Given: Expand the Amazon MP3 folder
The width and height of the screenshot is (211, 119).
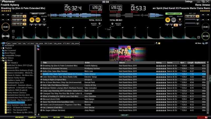Looking at the screenshot, I should 4,68.
